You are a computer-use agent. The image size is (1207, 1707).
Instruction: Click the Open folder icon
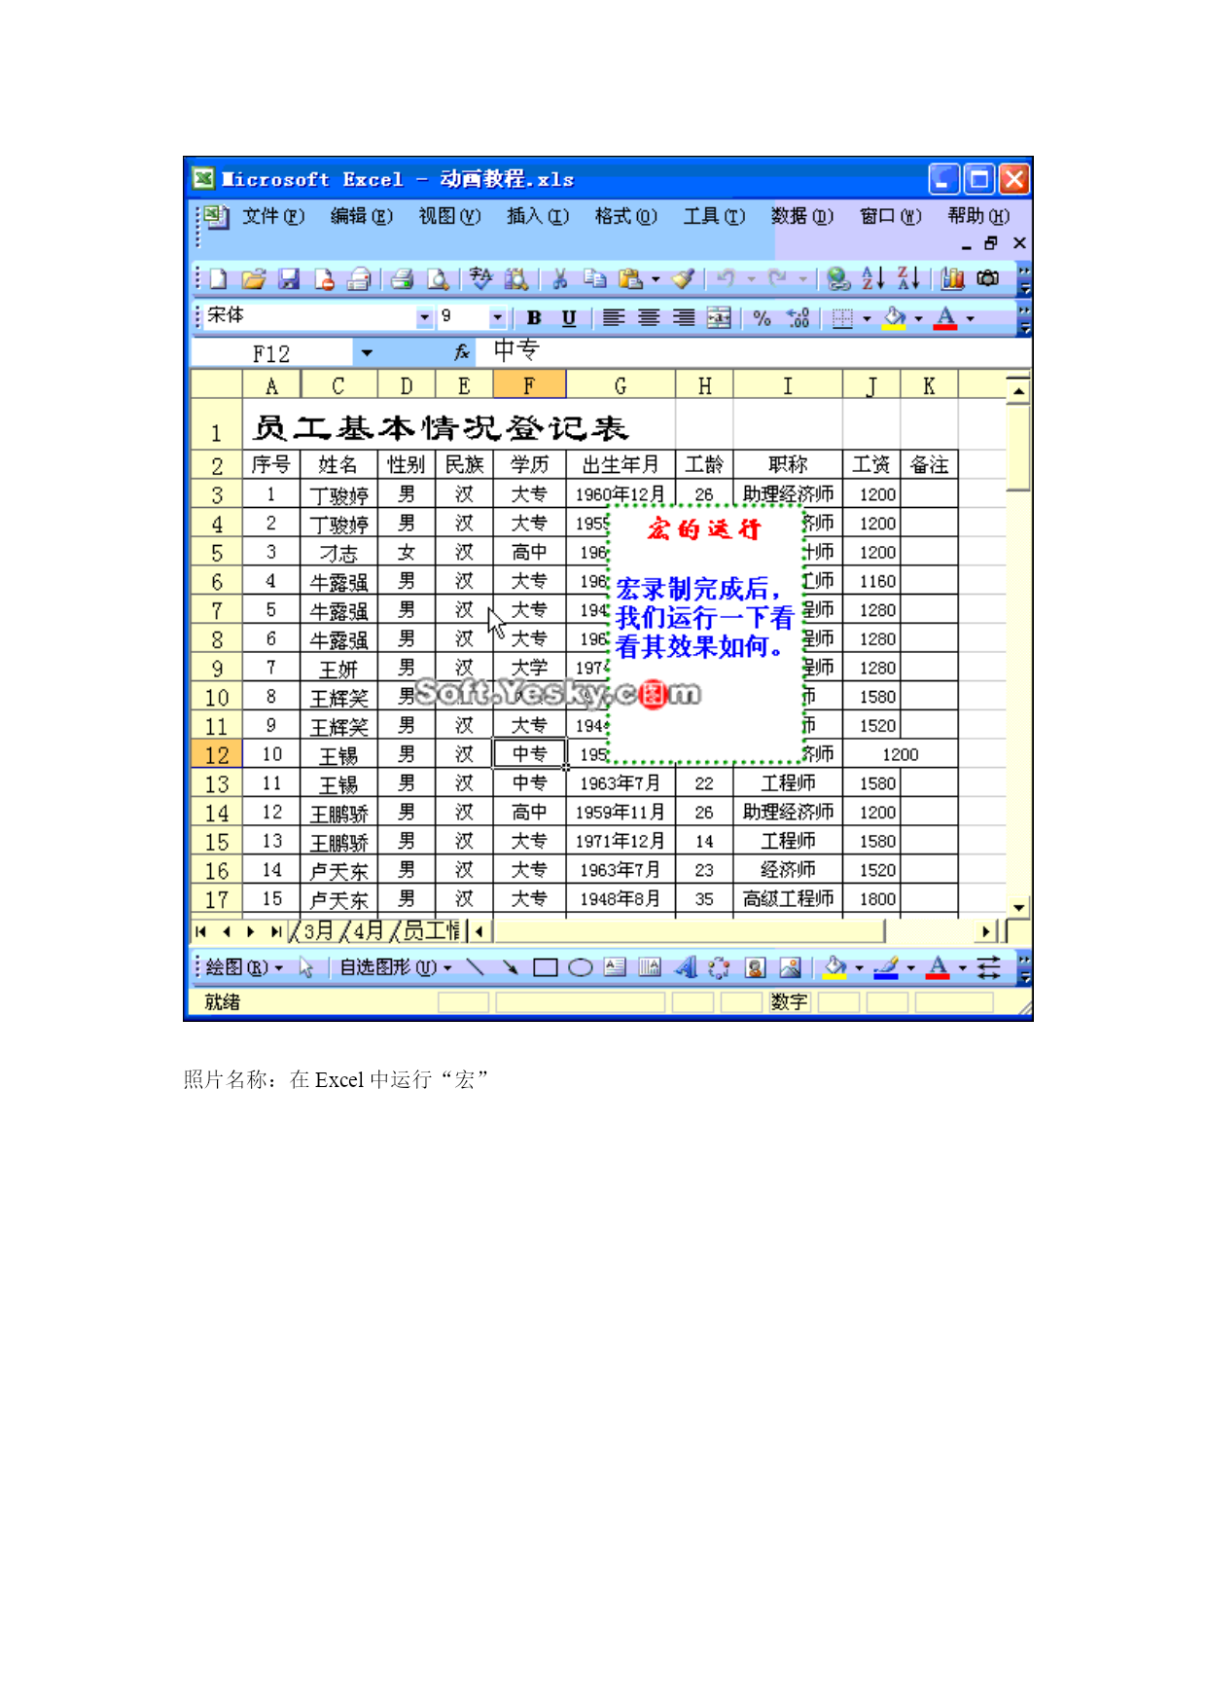click(x=253, y=279)
